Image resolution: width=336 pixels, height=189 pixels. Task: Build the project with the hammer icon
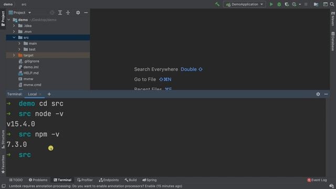coord(217,4)
